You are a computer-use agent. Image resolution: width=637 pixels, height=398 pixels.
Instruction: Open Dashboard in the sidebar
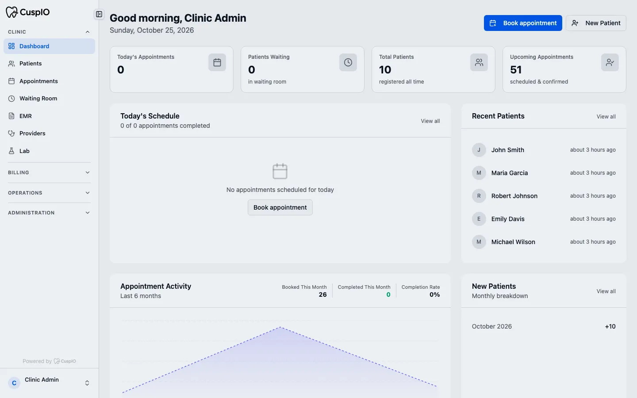coord(49,46)
